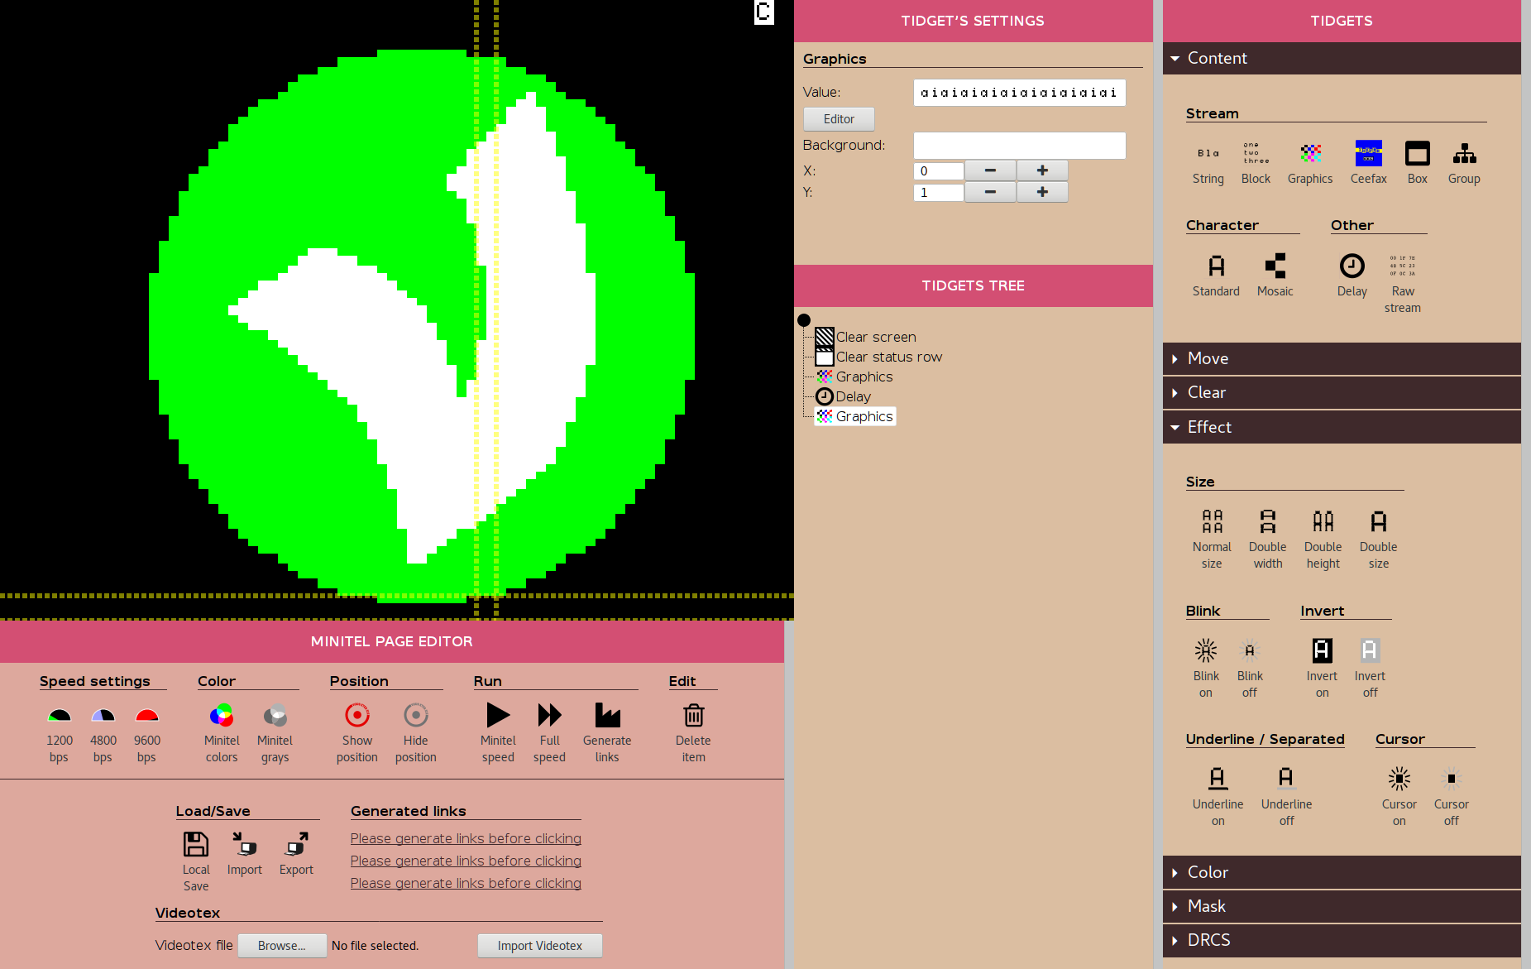The height and width of the screenshot is (969, 1531).
Task: Select the Graphics stream tidget
Action: pyautogui.click(x=1310, y=161)
